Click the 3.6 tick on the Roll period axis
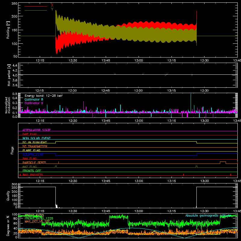Image resolution: width=241 pixels, height=241 pixels. 15,85
